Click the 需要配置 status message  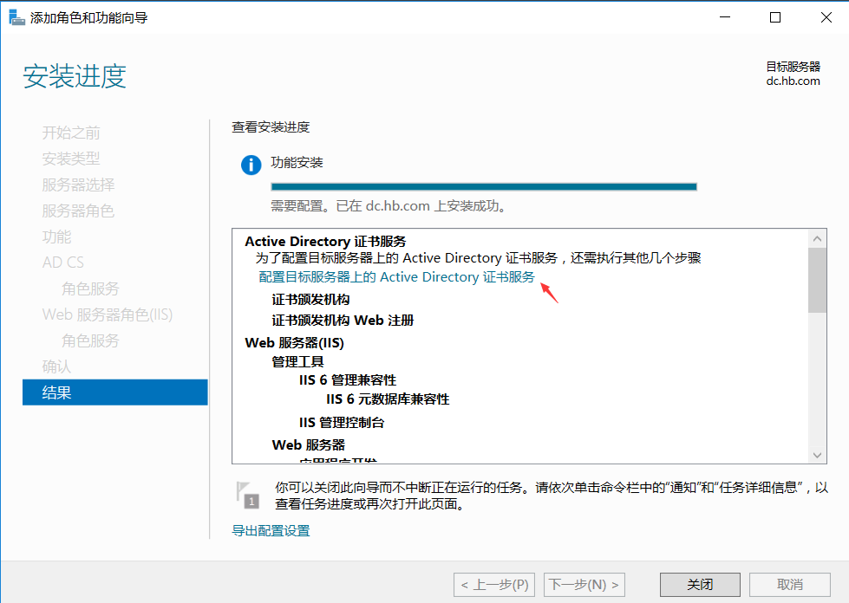click(x=389, y=206)
